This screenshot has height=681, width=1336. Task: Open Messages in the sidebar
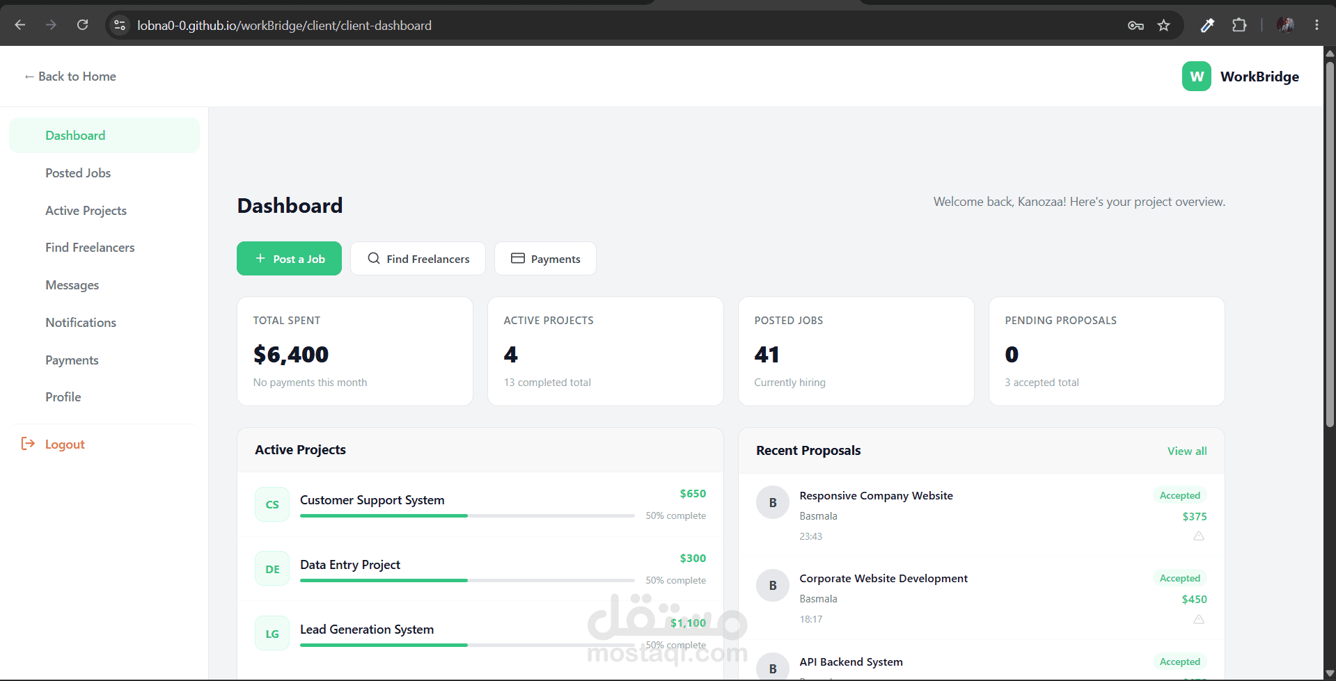104,285
